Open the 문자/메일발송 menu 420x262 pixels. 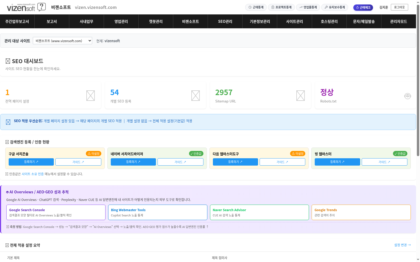(x=364, y=21)
